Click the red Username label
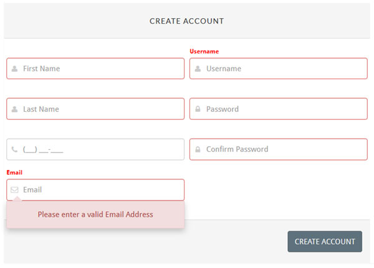The height and width of the screenshot is (268, 374). point(204,51)
